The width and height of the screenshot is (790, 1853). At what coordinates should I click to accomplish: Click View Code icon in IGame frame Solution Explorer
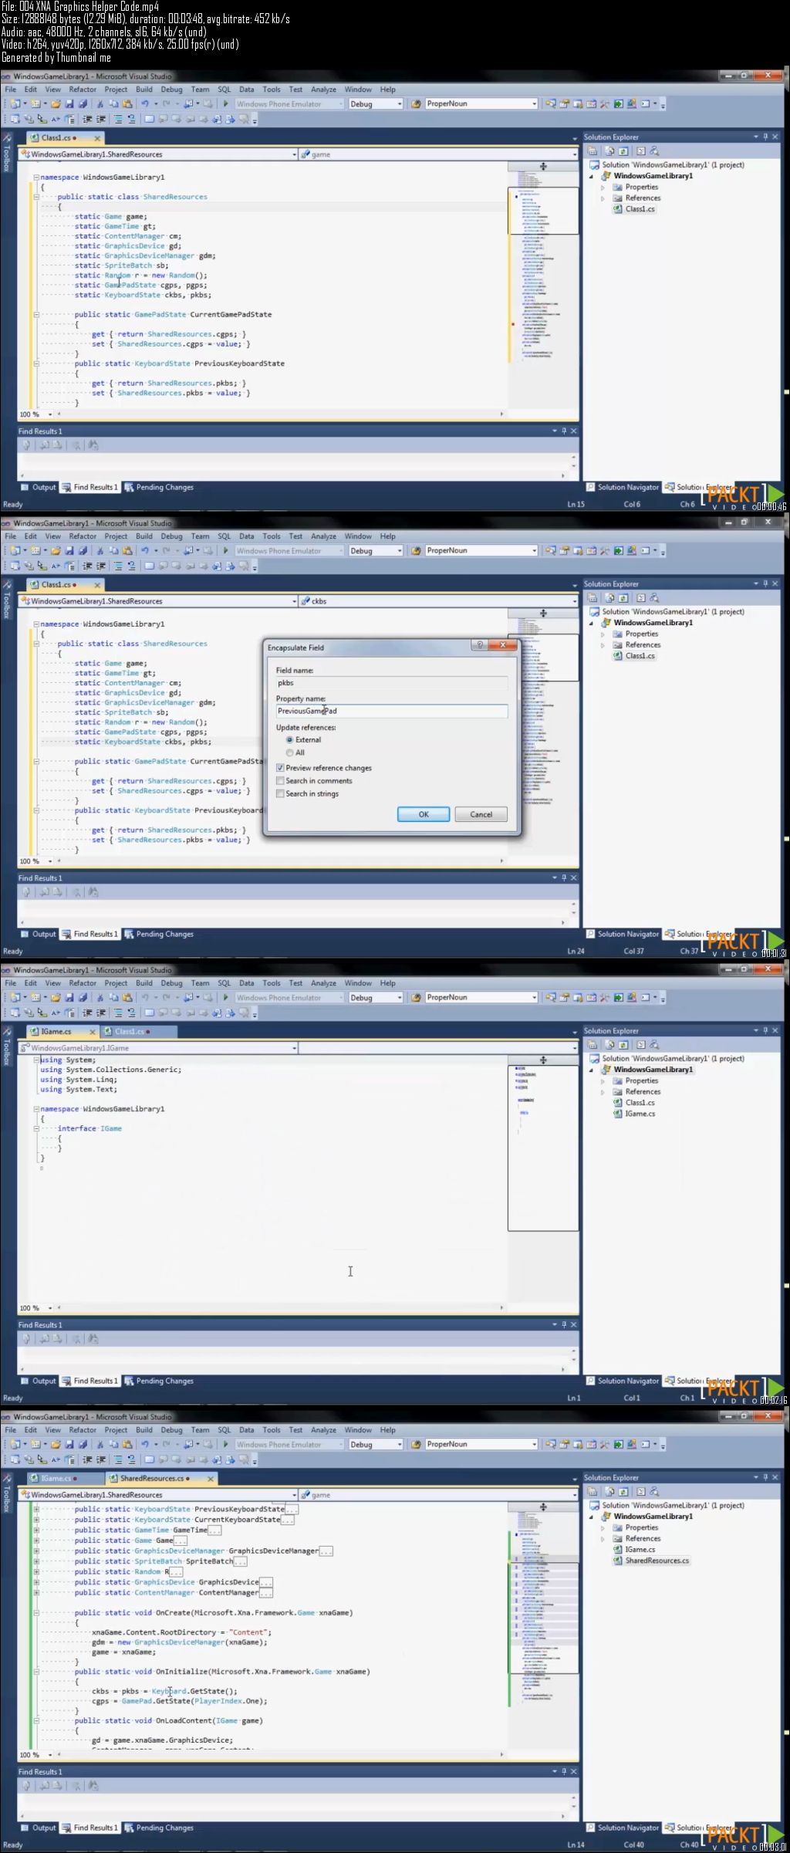640,1045
